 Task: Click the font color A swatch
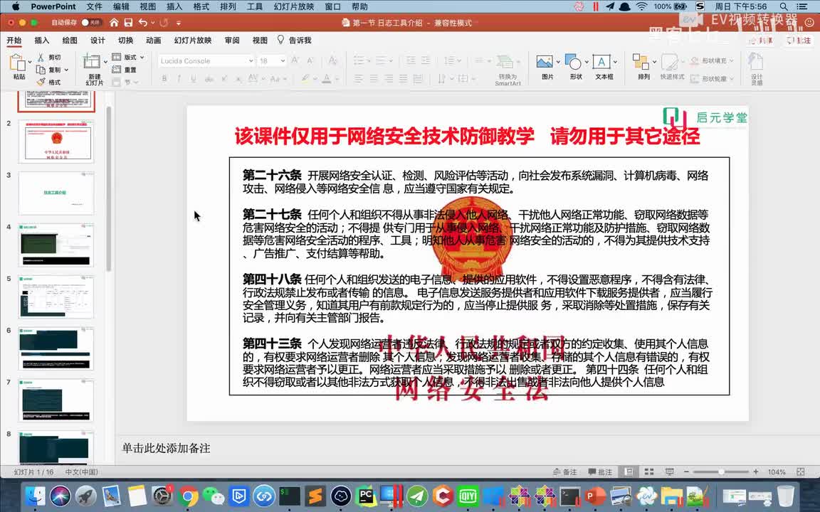pyautogui.click(x=326, y=79)
